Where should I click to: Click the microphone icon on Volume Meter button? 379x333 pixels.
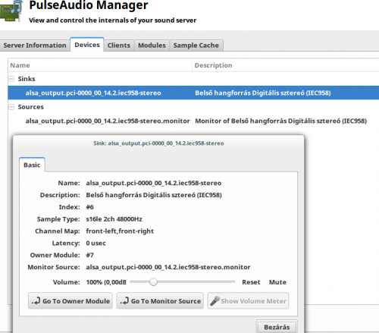point(215,301)
